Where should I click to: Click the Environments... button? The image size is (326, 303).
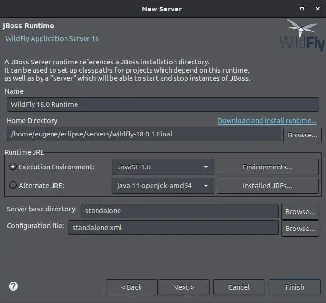pos(268,167)
